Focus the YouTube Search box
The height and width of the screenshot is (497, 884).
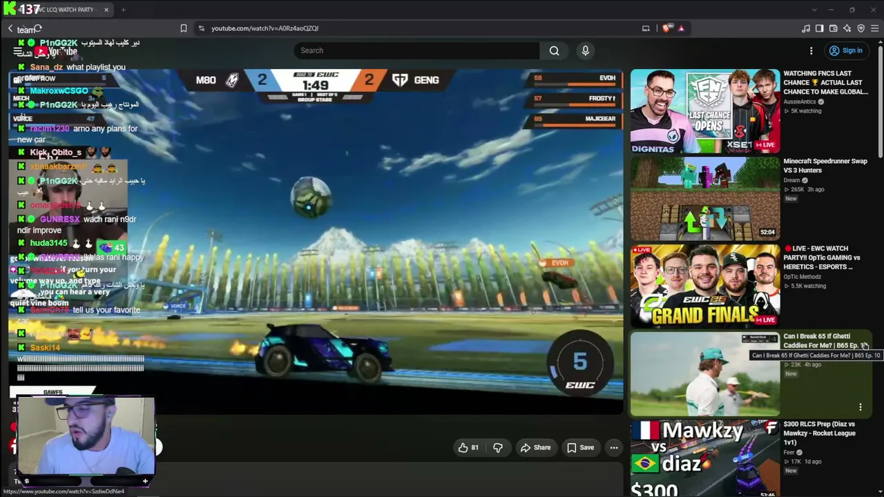point(416,50)
